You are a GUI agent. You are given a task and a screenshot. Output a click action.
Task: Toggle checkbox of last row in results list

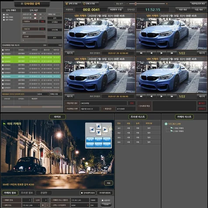pyautogui.click(x=3, y=88)
